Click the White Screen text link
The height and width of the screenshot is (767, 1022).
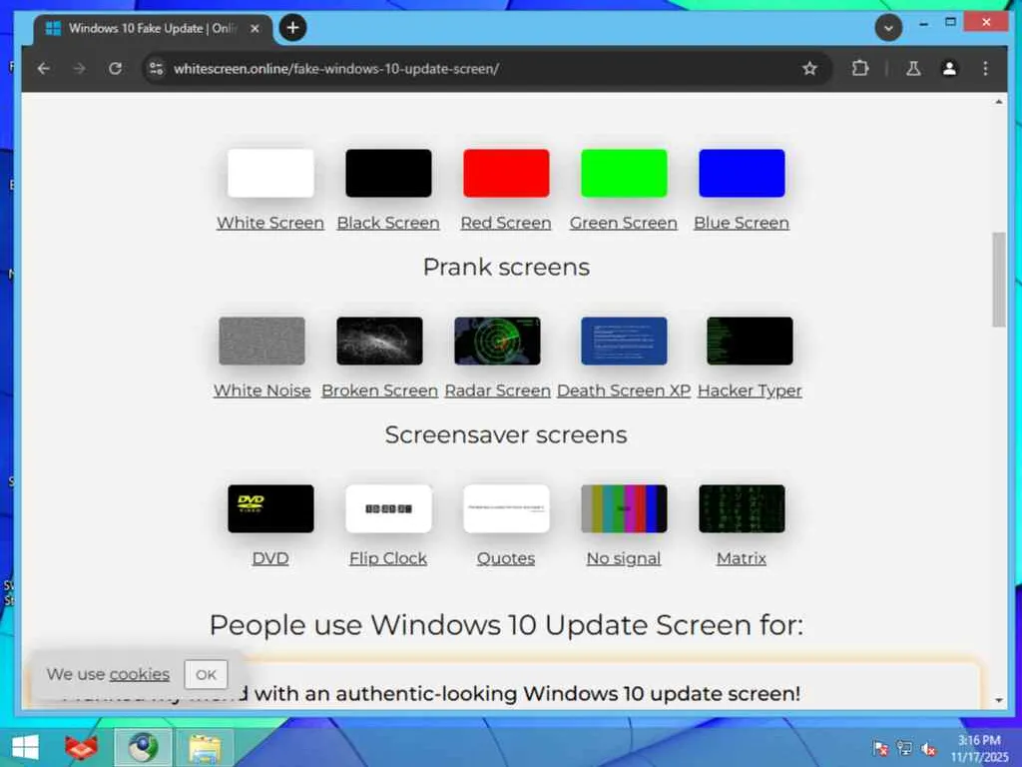(x=270, y=223)
